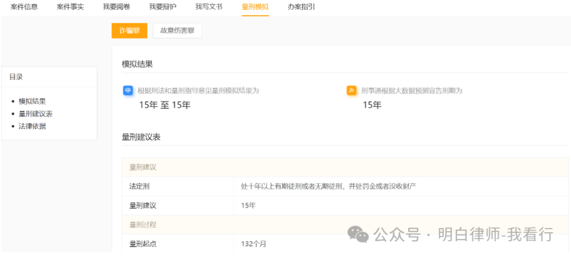Click the 刑事通根据大数据预测宣告刑期为 label
Screen dimensions: 571x257
tap(412, 91)
